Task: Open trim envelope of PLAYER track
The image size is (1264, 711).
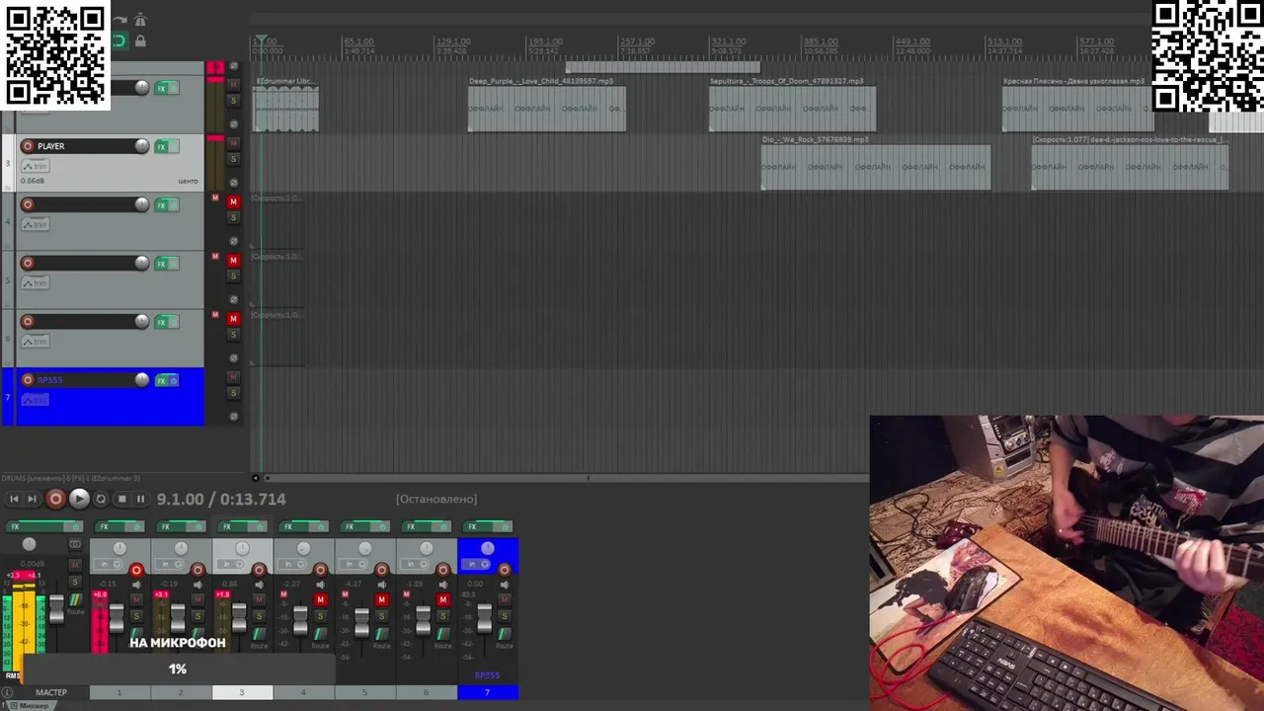Action: click(x=35, y=166)
